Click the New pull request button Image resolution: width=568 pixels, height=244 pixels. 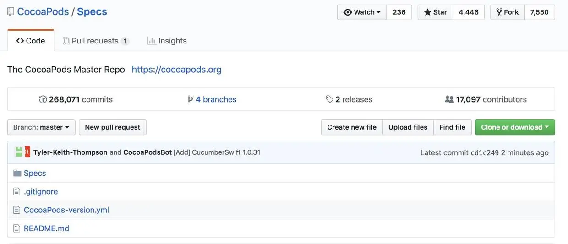click(112, 127)
